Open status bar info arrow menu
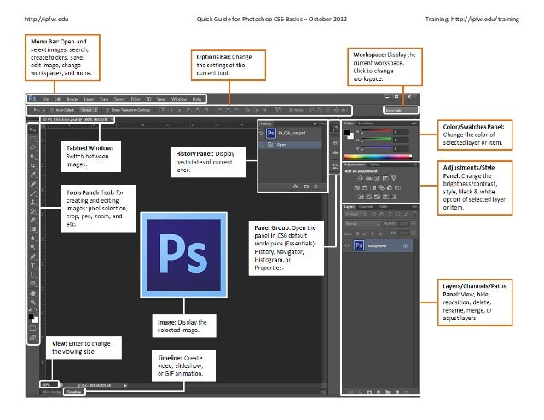 [125, 385]
